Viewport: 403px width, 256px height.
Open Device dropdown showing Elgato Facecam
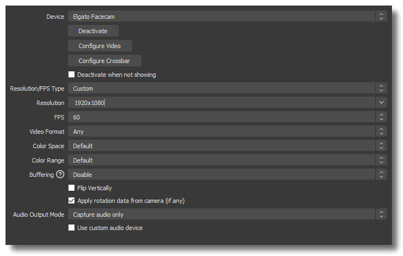click(x=227, y=17)
